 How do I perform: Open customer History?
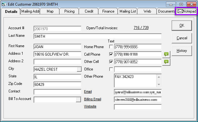point(182,51)
